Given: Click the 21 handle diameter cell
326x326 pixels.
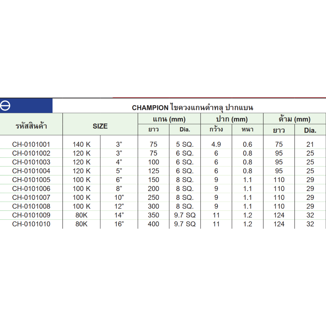Looking at the screenshot, I should coord(310,144).
